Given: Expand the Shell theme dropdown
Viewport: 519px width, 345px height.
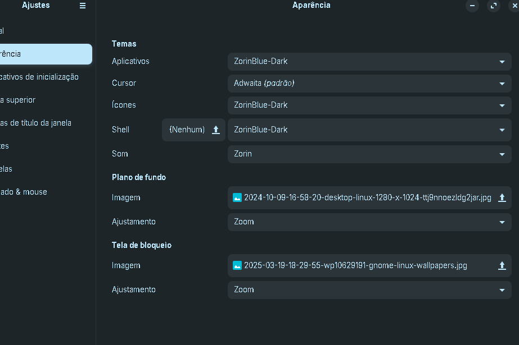Looking at the screenshot, I should coord(369,130).
